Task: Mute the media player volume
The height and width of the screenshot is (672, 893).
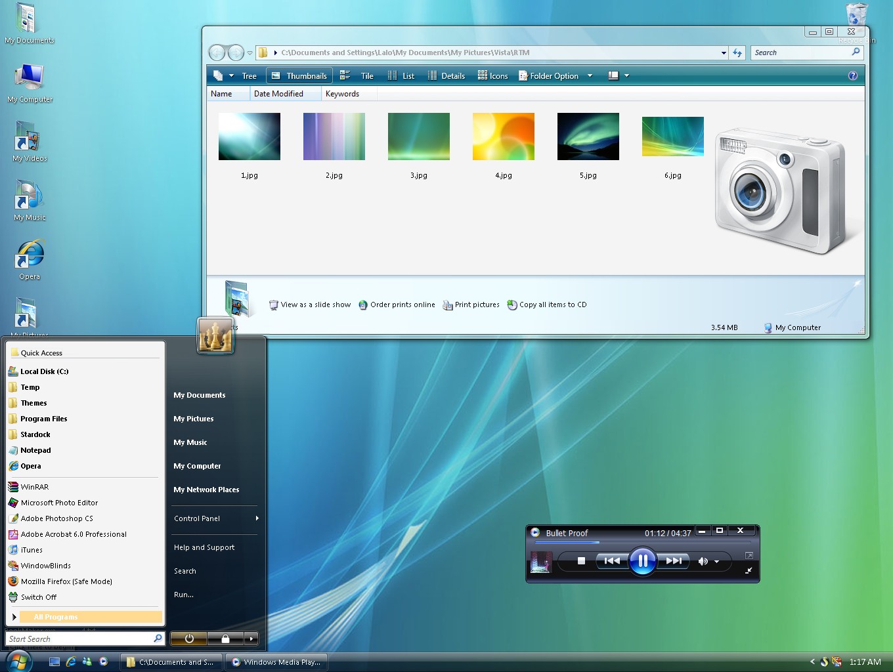Action: [703, 561]
